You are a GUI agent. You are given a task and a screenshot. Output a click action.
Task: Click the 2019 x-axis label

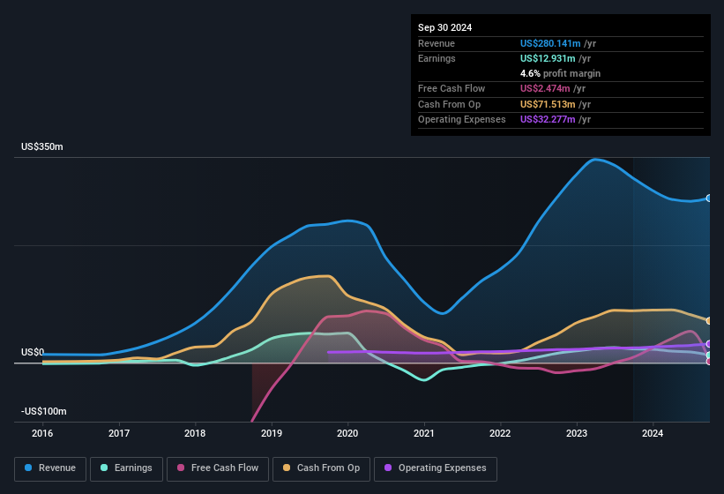point(272,433)
